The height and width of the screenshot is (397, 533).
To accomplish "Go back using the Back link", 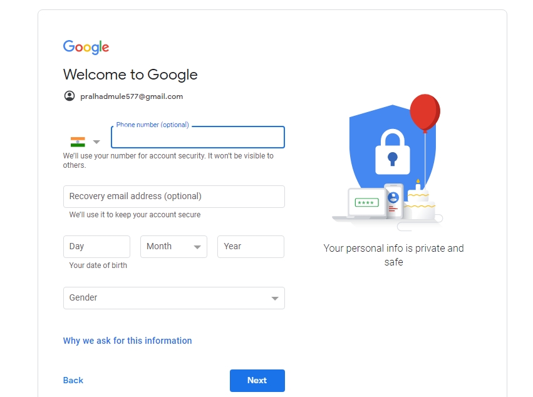I will pos(73,380).
